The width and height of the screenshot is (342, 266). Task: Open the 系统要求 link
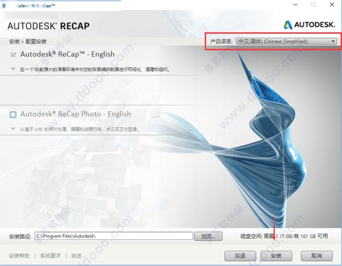coord(50,256)
